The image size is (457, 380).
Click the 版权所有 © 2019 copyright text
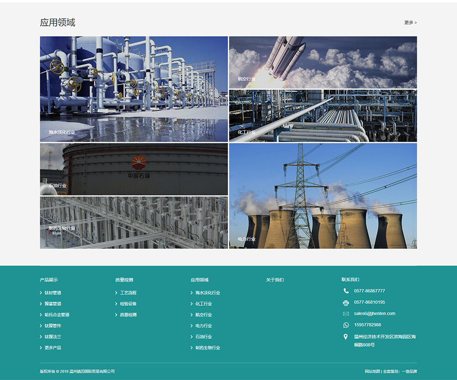[77, 371]
